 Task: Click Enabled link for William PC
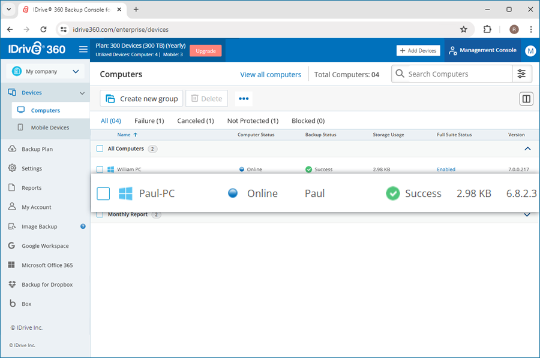tap(446, 169)
